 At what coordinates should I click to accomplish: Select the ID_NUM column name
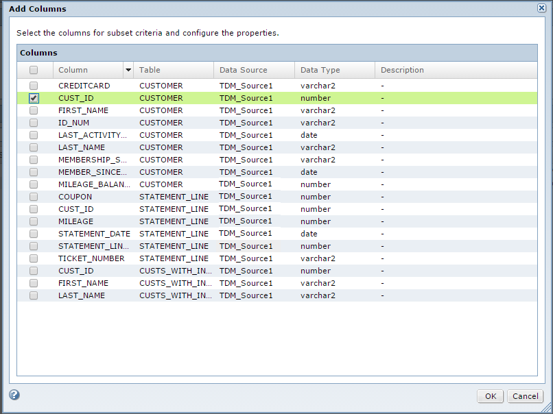pos(73,123)
